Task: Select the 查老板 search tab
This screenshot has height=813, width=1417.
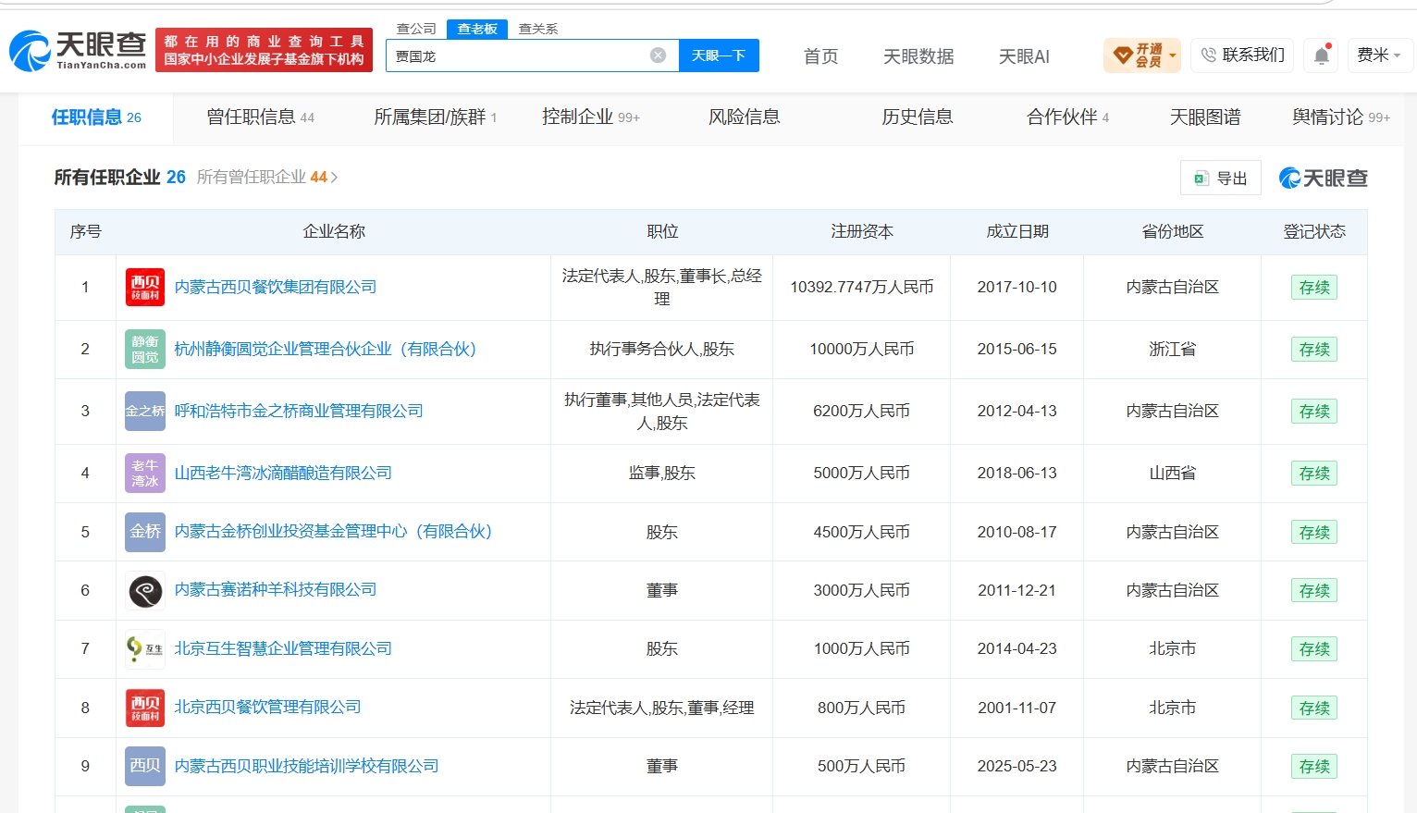Action: tap(477, 29)
